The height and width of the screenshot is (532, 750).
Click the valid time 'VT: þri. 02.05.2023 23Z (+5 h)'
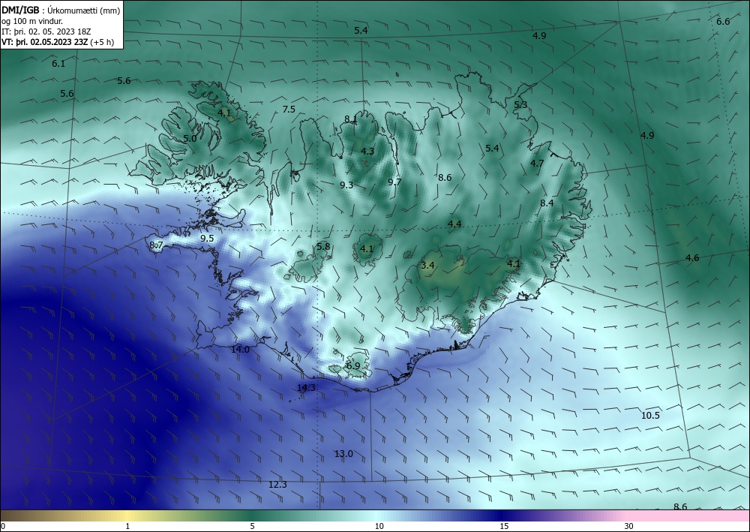point(58,42)
